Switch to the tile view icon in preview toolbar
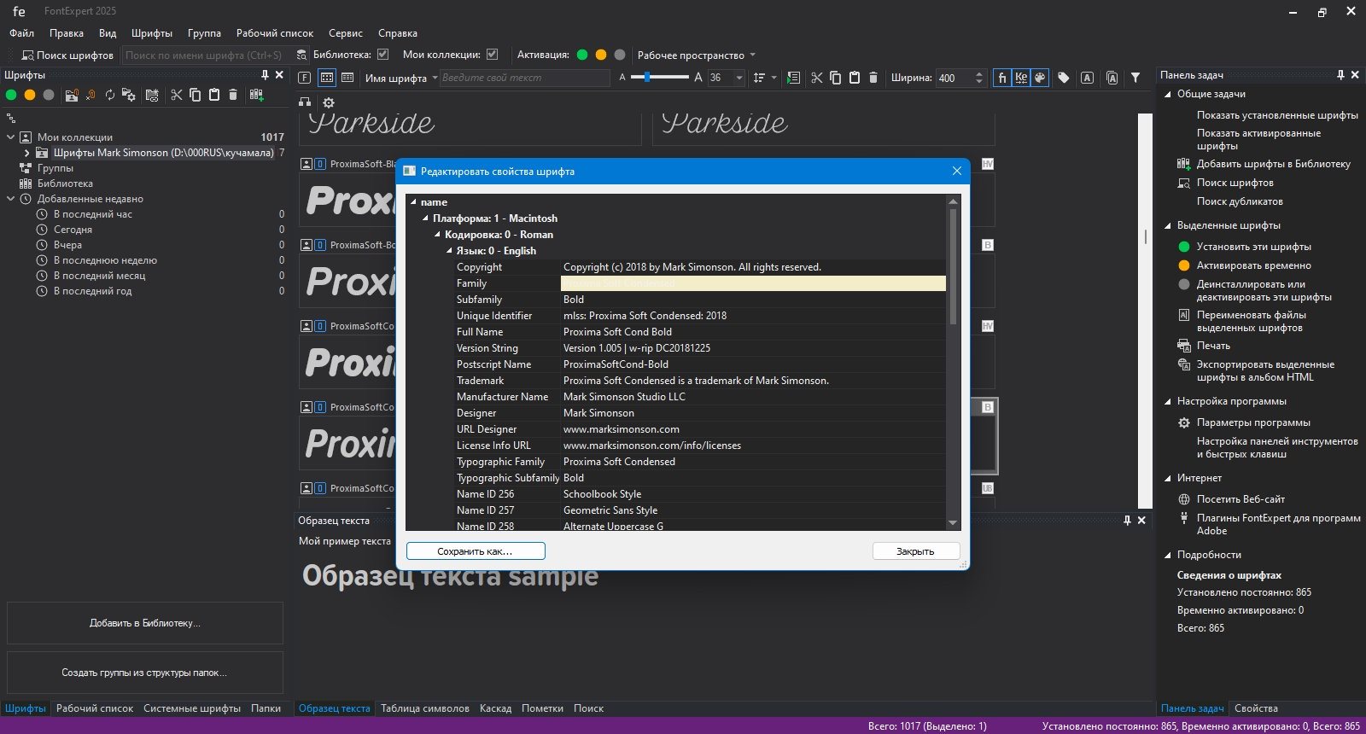Viewport: 1366px width, 734px height. (327, 78)
